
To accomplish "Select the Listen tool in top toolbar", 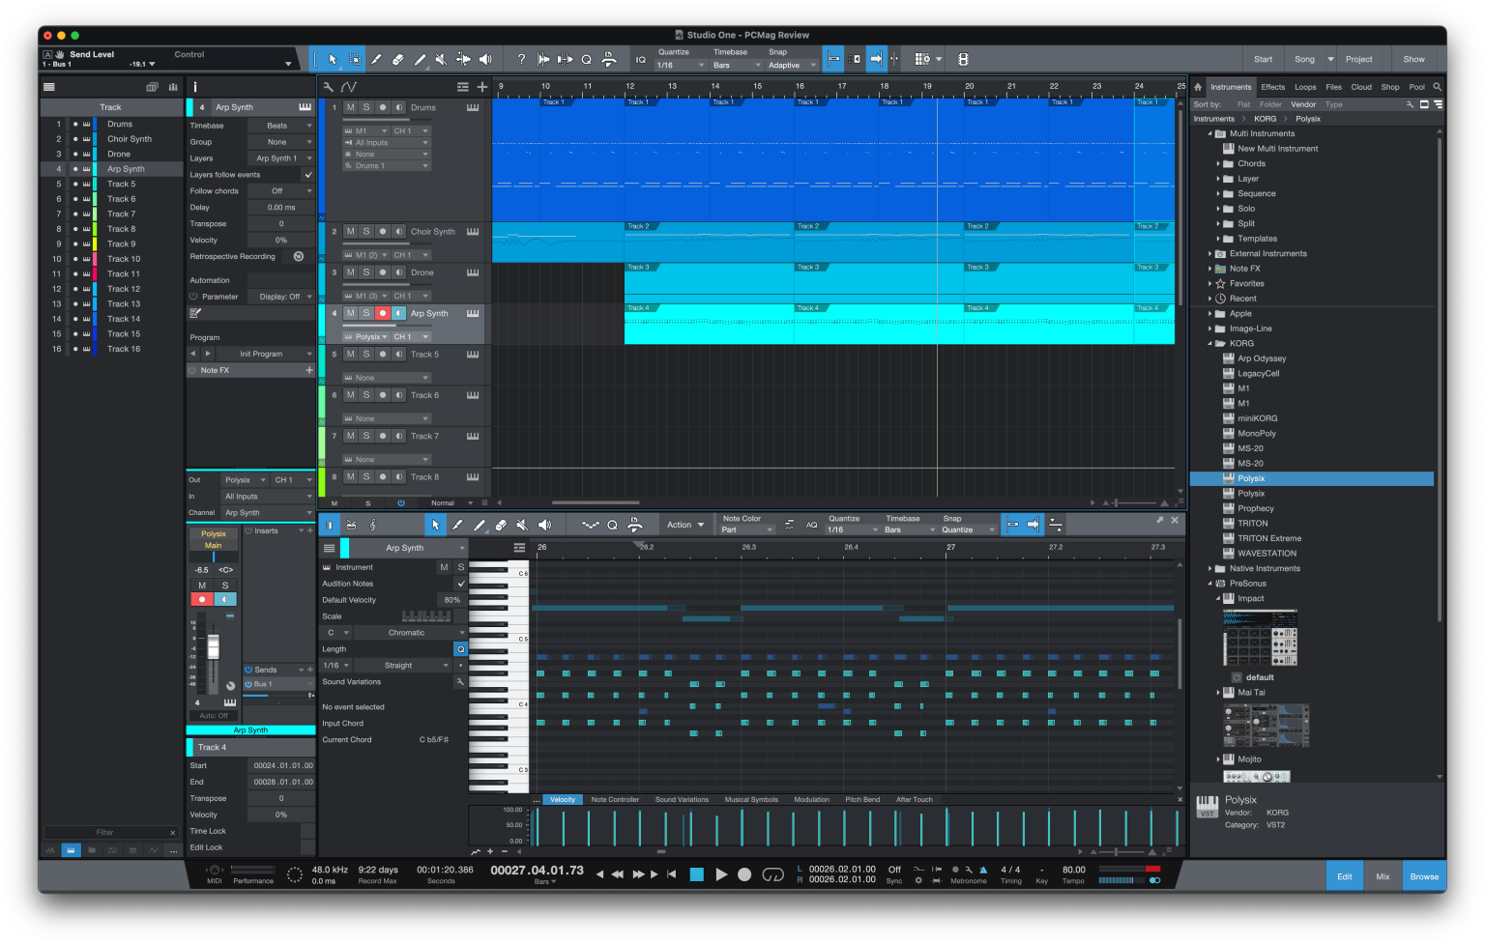I will pyautogui.click(x=485, y=60).
